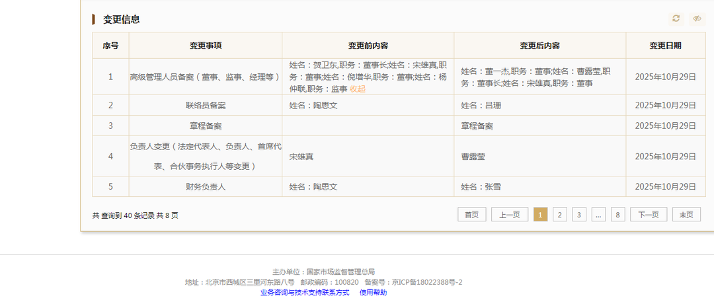This screenshot has height=300, width=714.
Task: Jump to pagination page 8
Action: [x=617, y=214]
